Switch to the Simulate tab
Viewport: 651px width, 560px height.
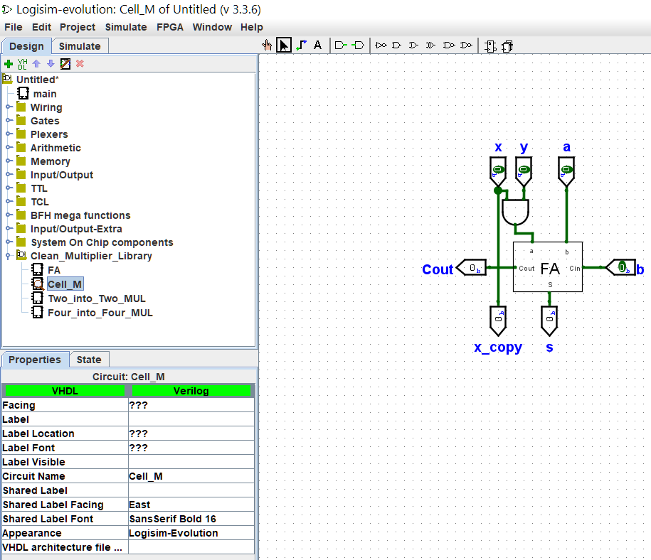80,45
